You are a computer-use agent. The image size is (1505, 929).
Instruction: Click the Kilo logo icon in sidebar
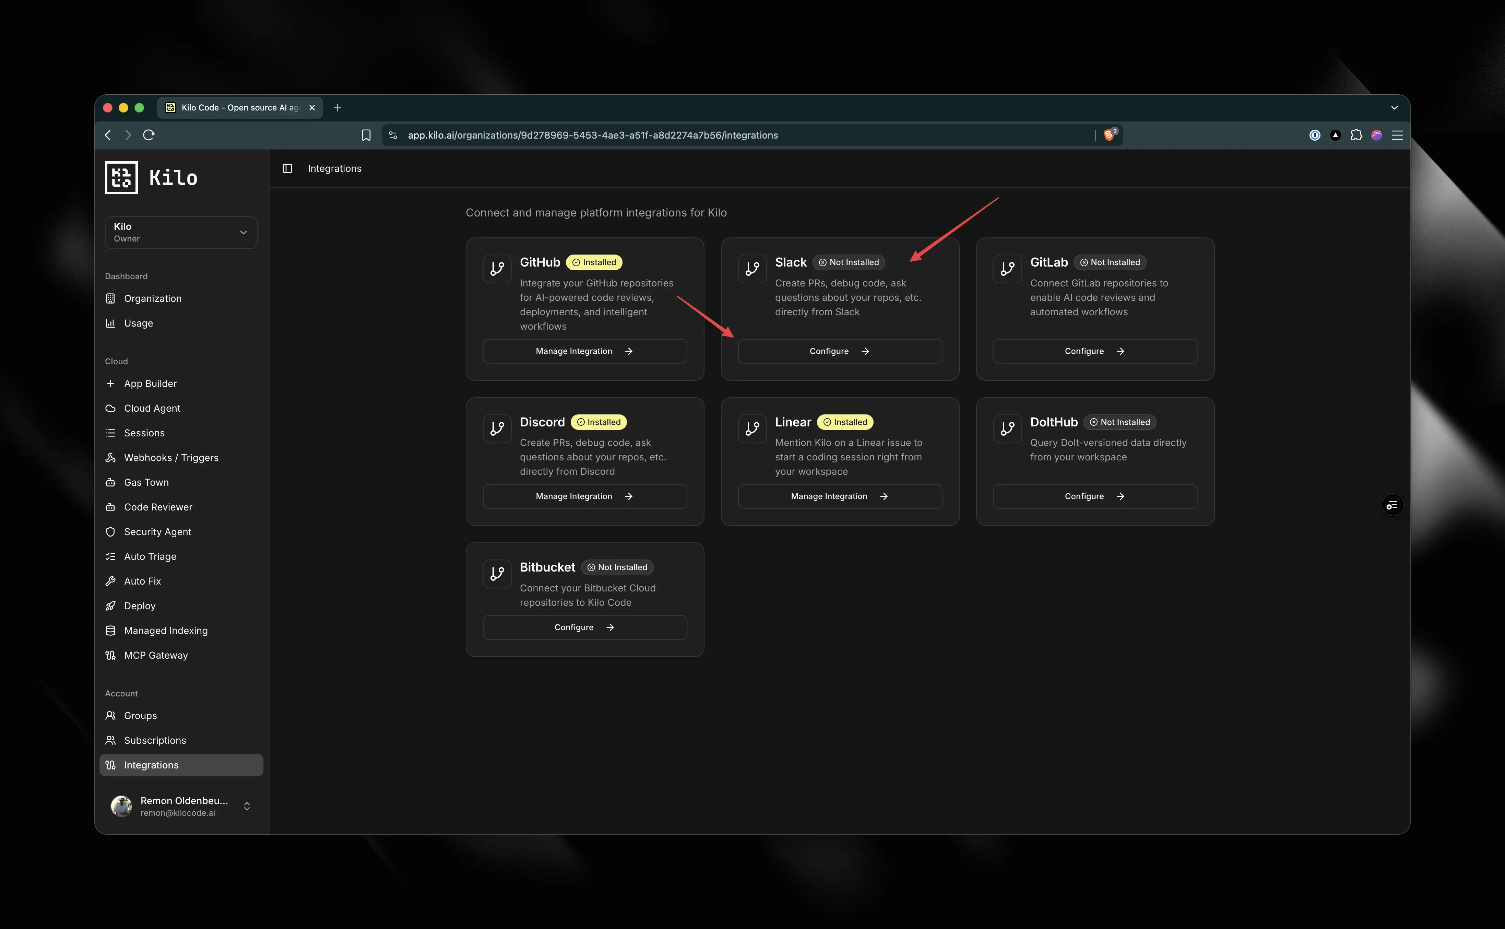[x=121, y=178]
